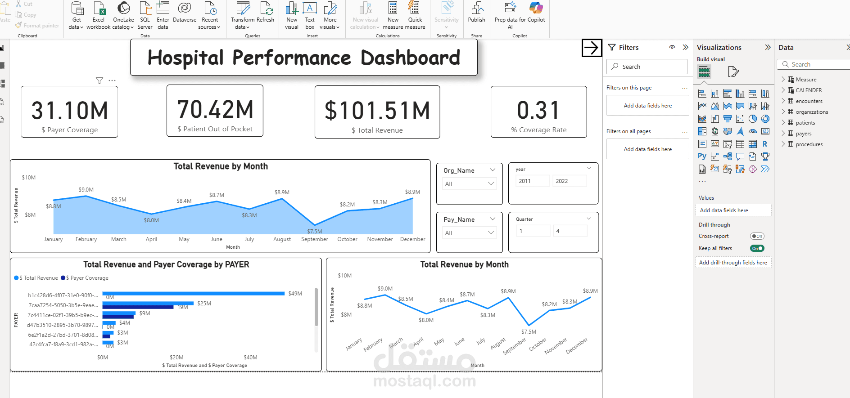The height and width of the screenshot is (398, 850).
Task: Turn off Keep all filters switch
Action: 757,248
